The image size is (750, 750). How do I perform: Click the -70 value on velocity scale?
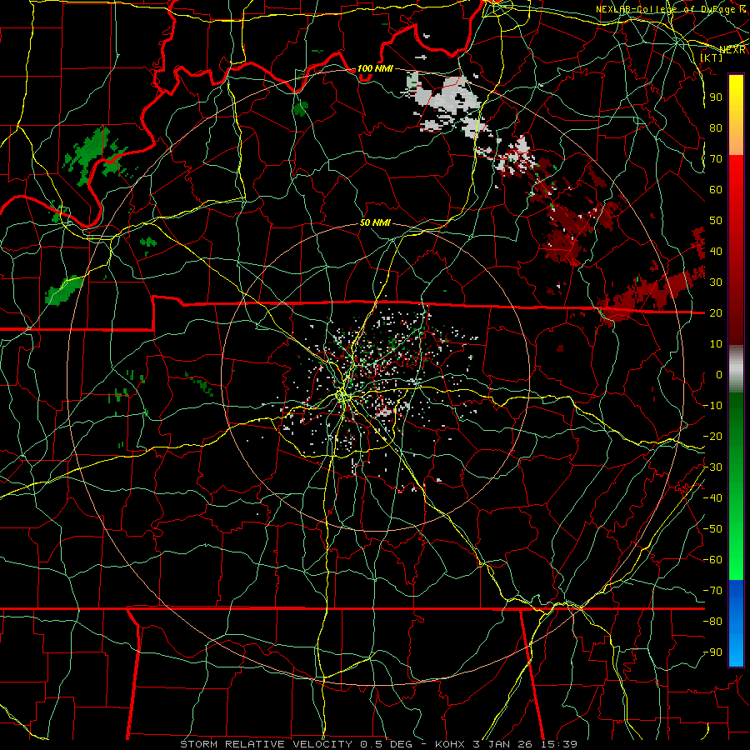click(712, 591)
